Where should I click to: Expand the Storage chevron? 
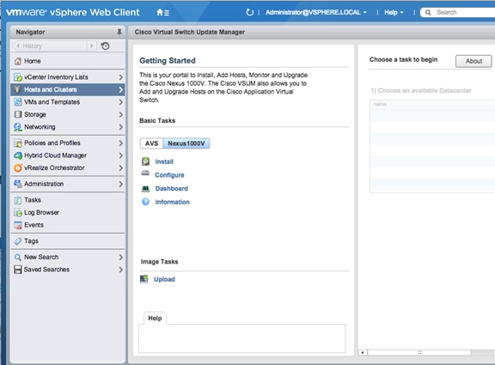click(x=120, y=114)
